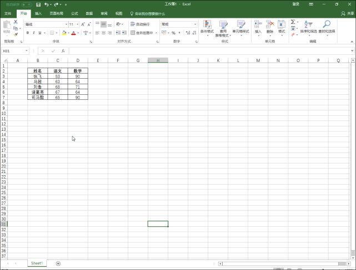Switch to the Insert tab
The width and height of the screenshot is (356, 270).
[x=38, y=14]
